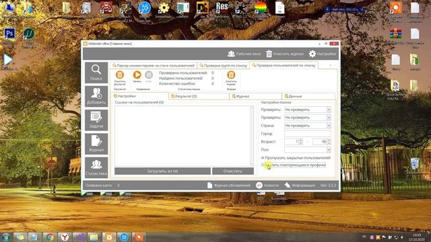The width and height of the screenshot is (431, 242).
Task: Click the Очистить button below the list
Action: pos(233,171)
